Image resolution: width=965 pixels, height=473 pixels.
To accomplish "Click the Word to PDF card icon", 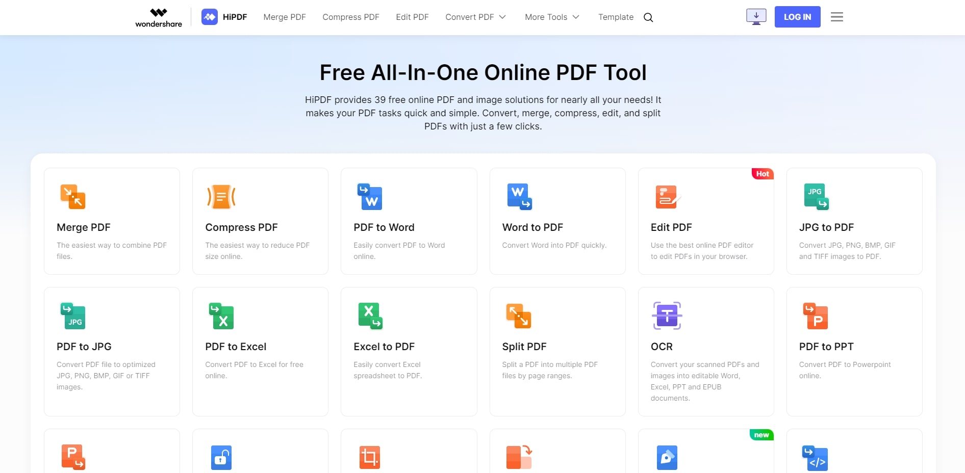I will click(x=519, y=197).
